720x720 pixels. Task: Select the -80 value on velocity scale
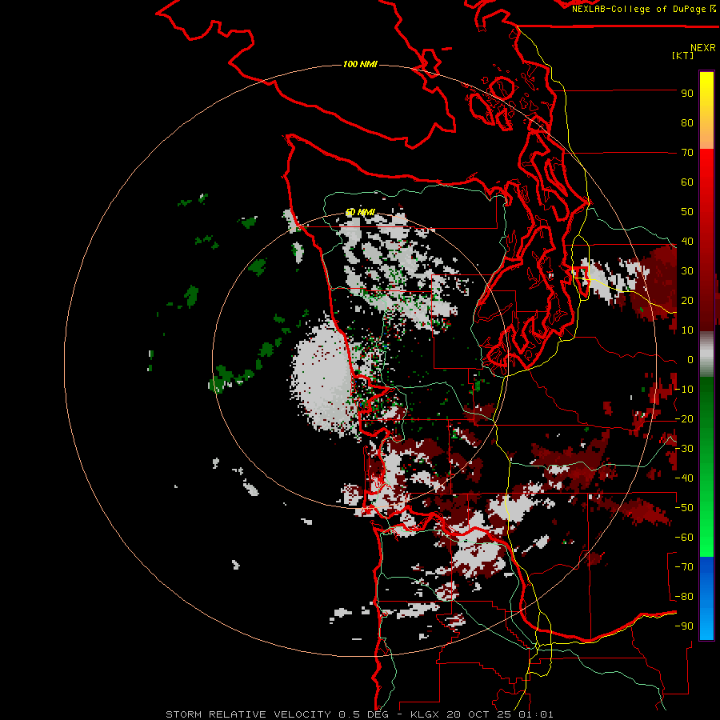tap(684, 597)
